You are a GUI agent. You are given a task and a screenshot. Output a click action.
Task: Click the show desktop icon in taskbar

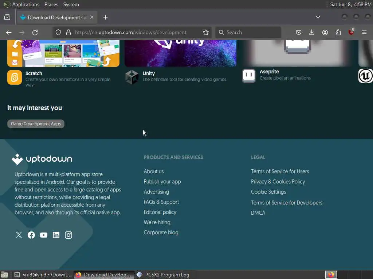point(4,275)
